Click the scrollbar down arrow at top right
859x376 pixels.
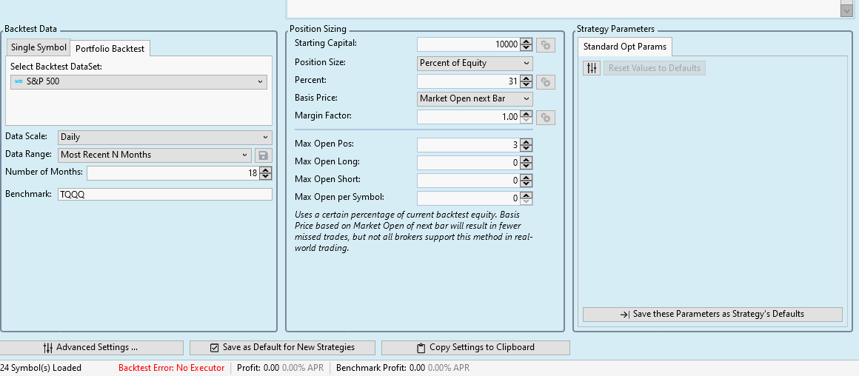[x=846, y=10]
